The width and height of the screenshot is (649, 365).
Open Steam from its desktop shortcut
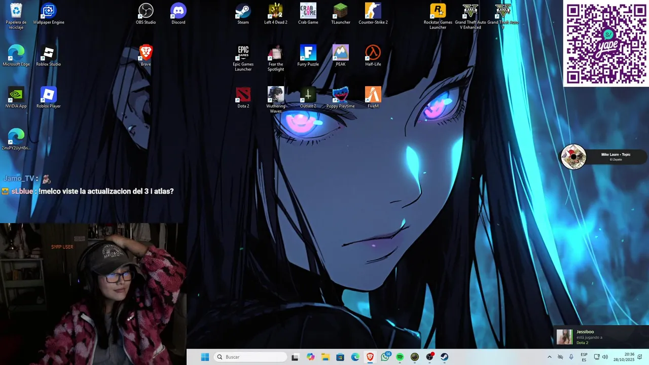243,14
